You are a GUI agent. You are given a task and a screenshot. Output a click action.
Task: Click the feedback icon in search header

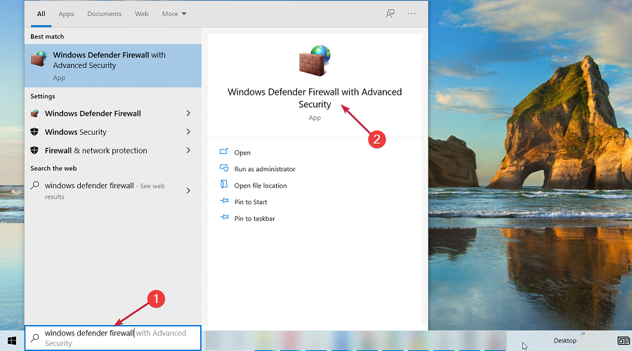[x=390, y=13]
